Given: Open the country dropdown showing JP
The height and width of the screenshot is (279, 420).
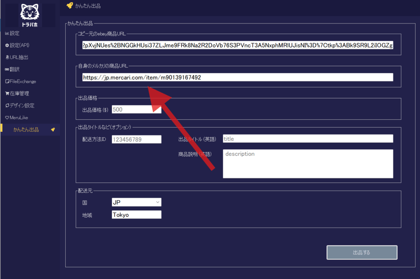Looking at the screenshot, I should pos(137,202).
